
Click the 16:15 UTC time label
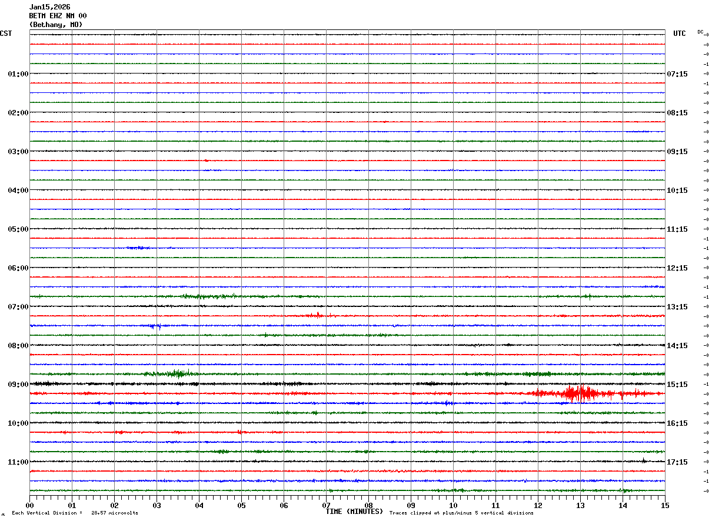[677, 423]
